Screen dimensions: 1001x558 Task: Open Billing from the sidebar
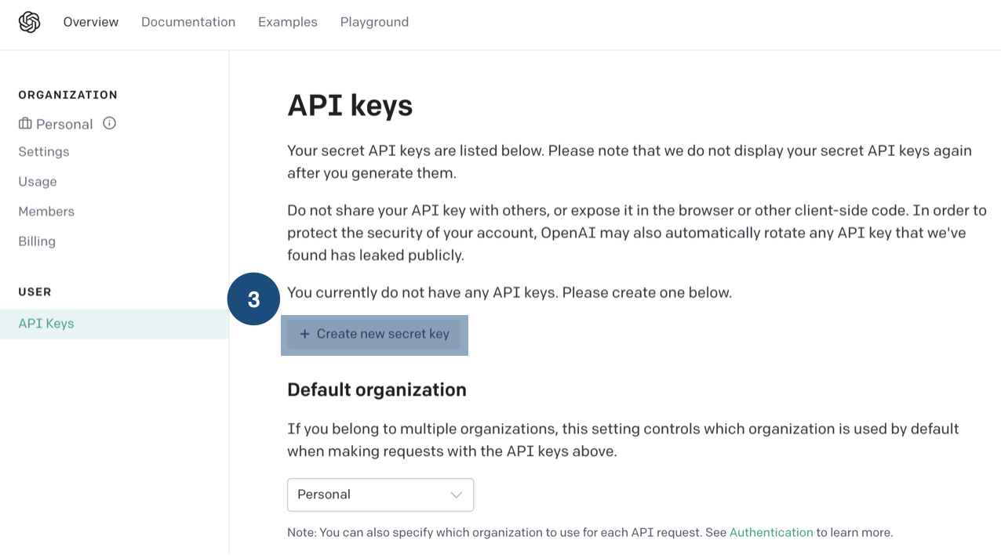[x=36, y=241]
